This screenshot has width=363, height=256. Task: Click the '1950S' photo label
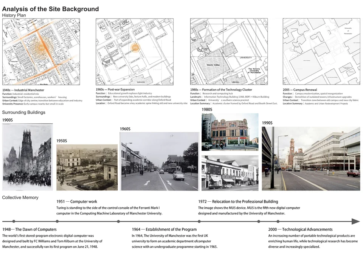click(x=62, y=141)
